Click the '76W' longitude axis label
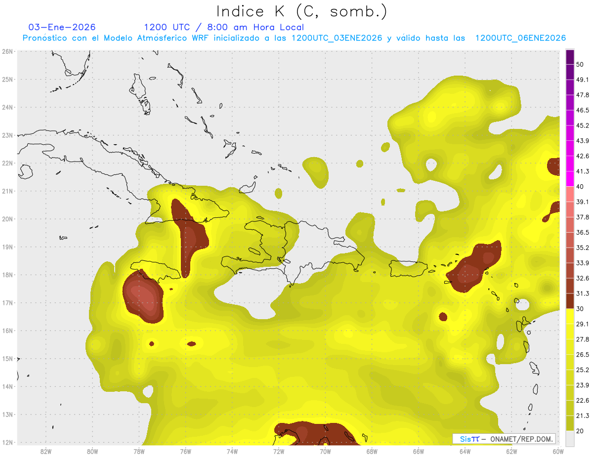This screenshot has width=593, height=458. tap(185, 452)
